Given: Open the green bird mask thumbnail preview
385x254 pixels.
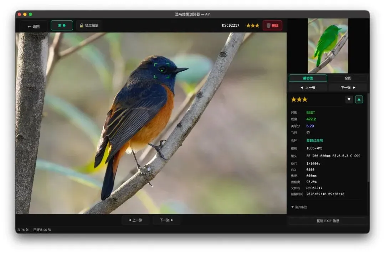Looking at the screenshot, I should pos(328,46).
